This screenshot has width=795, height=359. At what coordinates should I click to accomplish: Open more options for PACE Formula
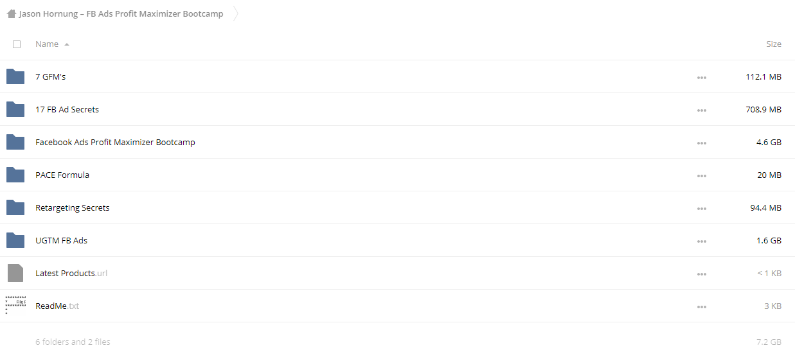point(701,175)
